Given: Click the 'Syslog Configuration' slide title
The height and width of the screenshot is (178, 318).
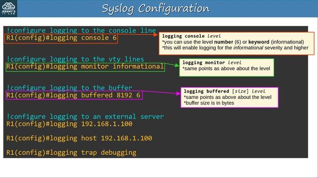Looking at the screenshot, I should [156, 9].
